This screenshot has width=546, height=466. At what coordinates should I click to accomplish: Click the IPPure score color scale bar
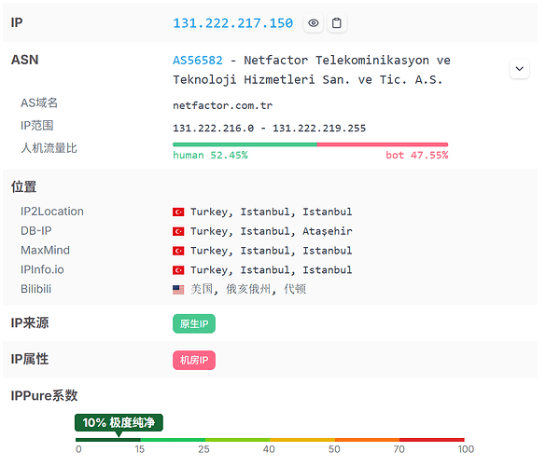pos(270,440)
